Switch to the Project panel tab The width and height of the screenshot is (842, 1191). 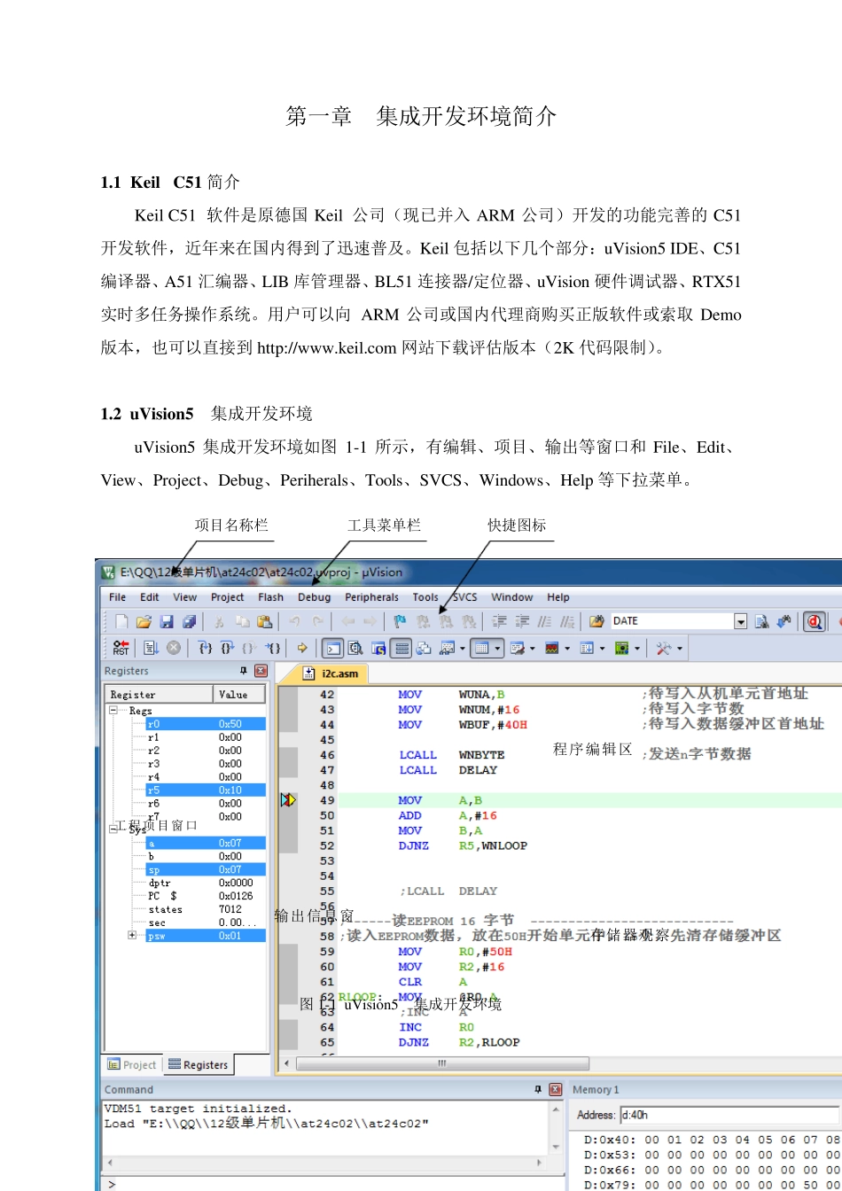[132, 1065]
